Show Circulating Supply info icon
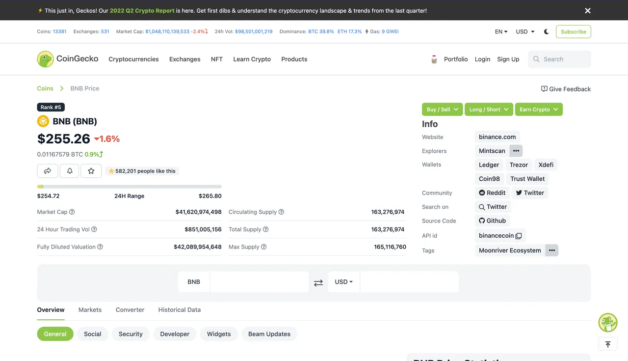Image resolution: width=628 pixels, height=361 pixels. point(282,212)
